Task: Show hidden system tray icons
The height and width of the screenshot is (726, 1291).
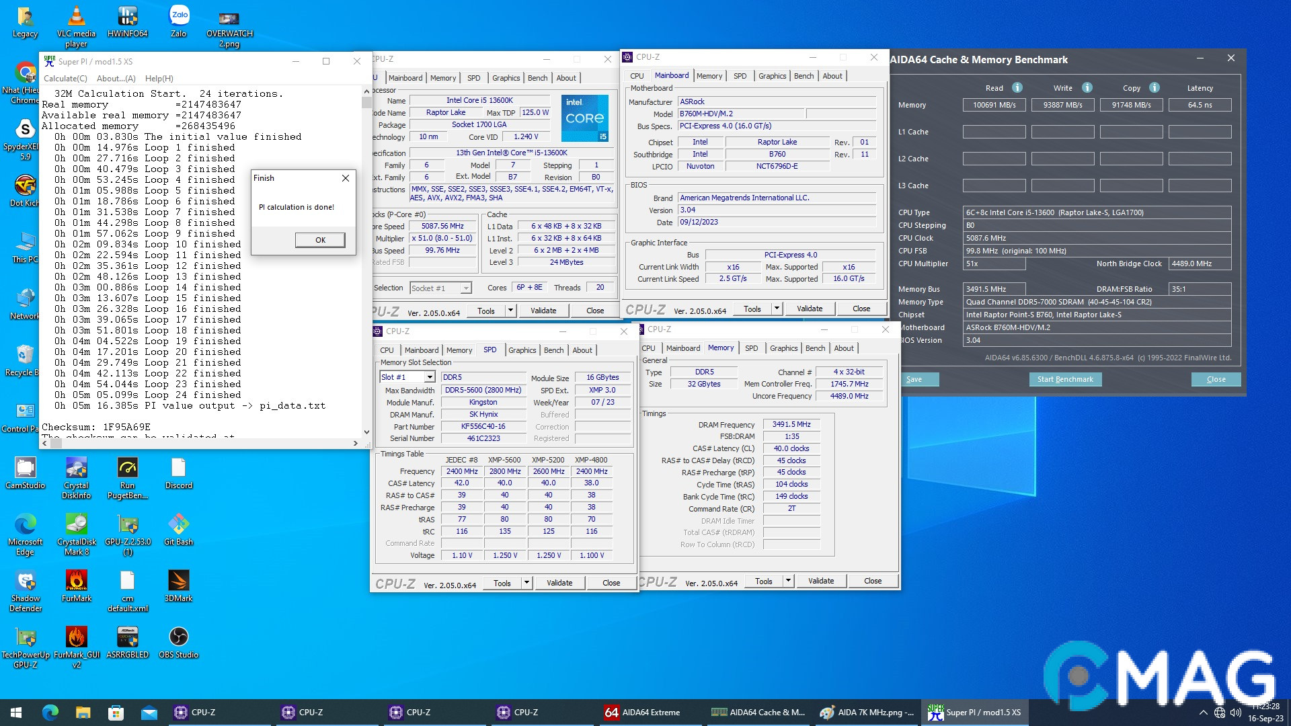Action: (1203, 713)
